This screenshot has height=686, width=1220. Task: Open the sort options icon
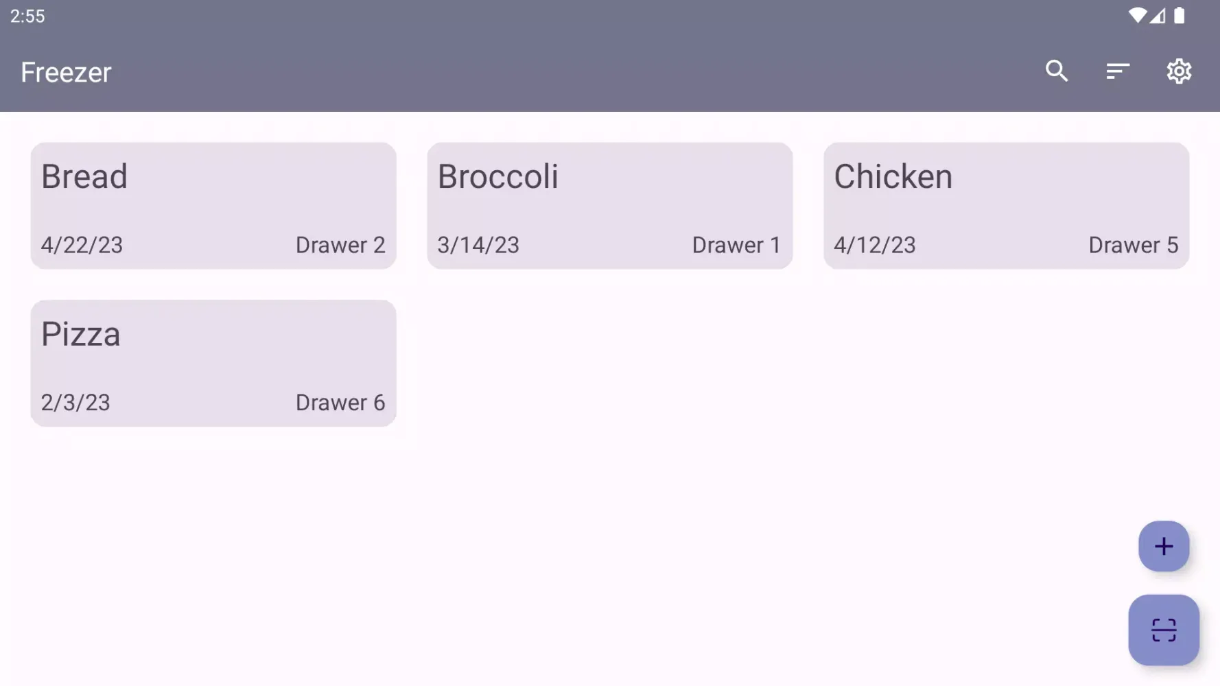click(x=1118, y=71)
